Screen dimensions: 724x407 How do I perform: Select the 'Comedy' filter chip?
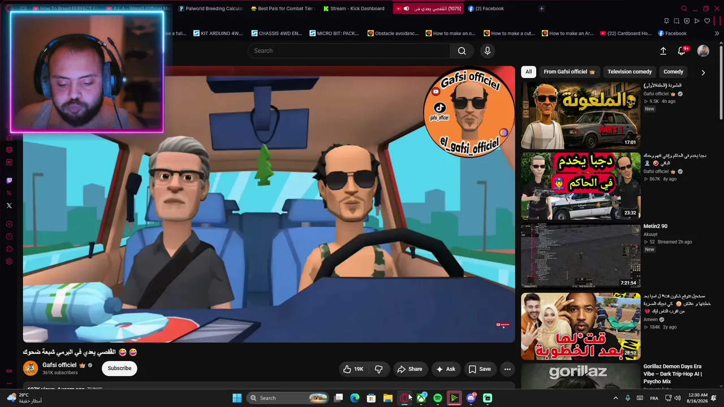(673, 72)
